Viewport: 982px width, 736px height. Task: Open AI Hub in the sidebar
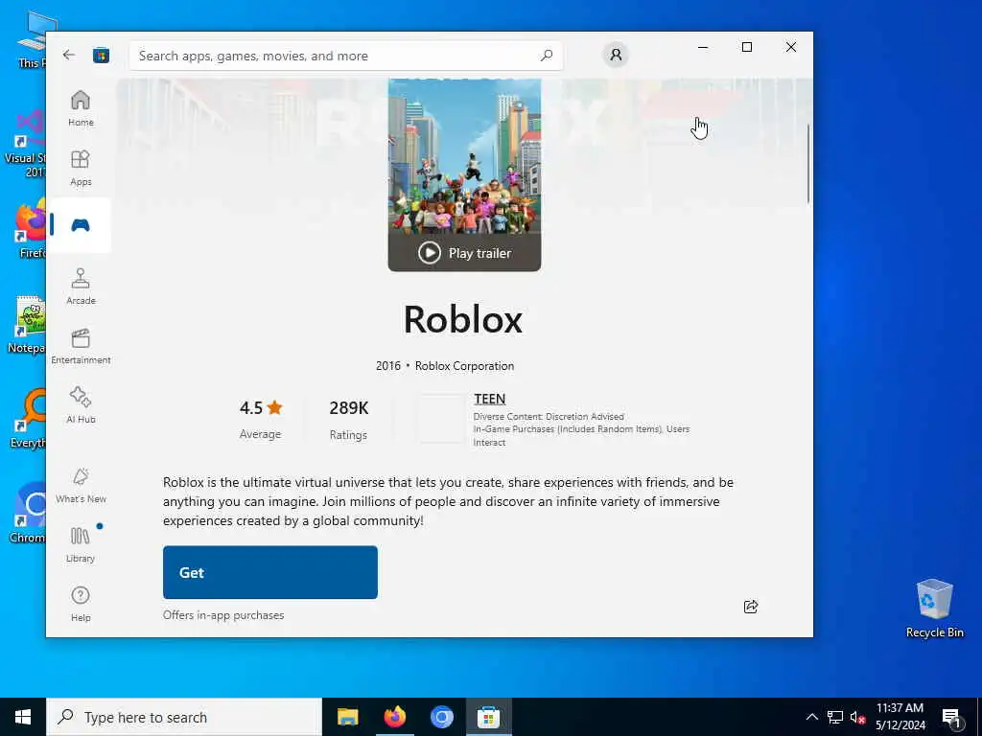click(81, 405)
